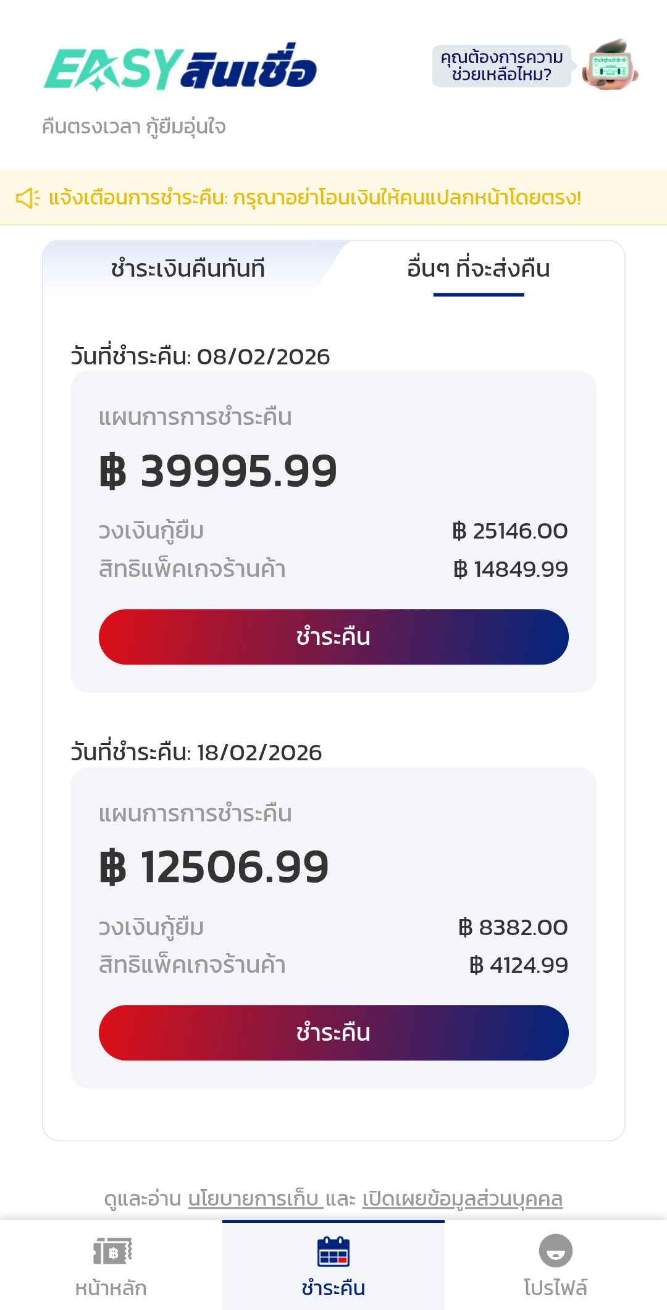Tap the yellow repayment warning banner text
This screenshot has width=667, height=1310.
[x=315, y=198]
